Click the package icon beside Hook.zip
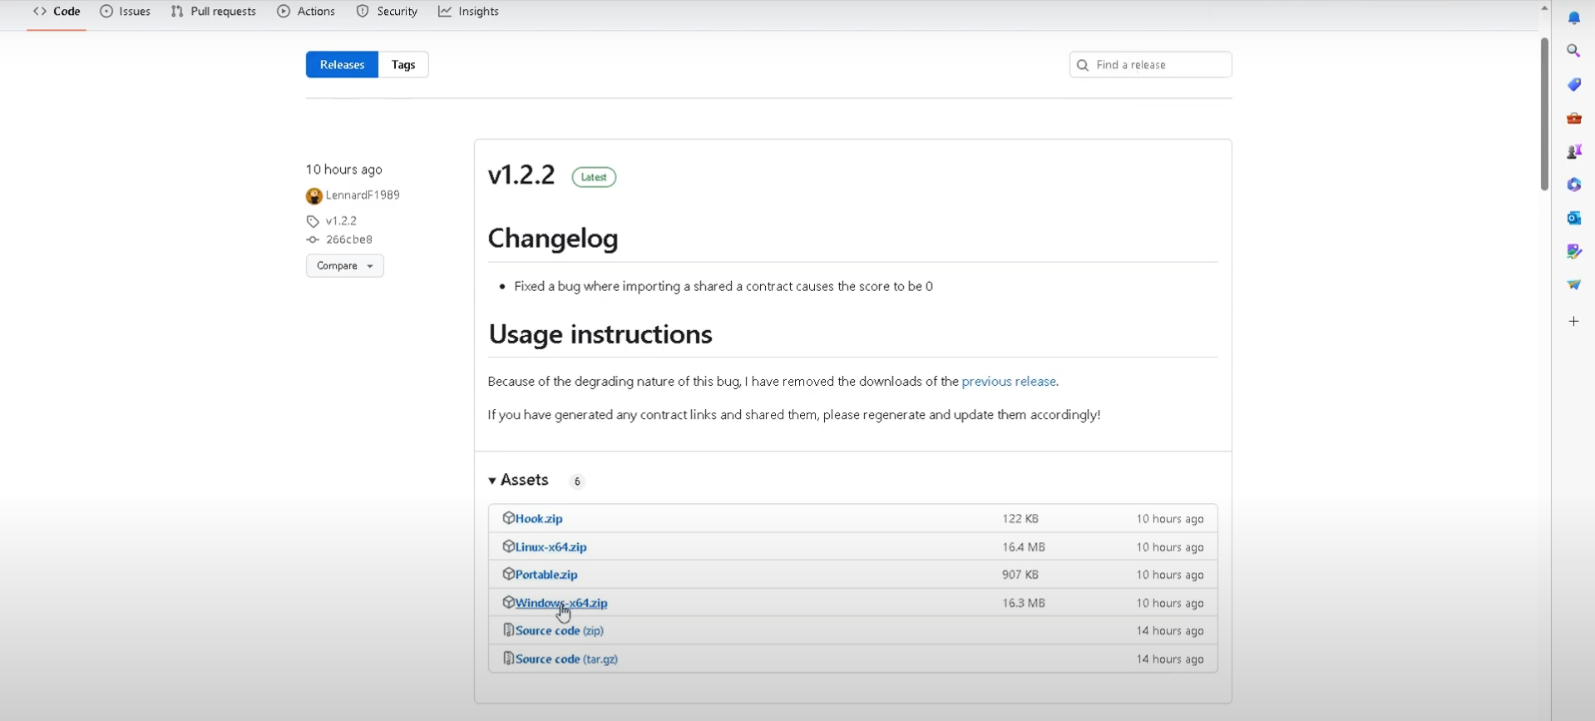 (x=508, y=518)
